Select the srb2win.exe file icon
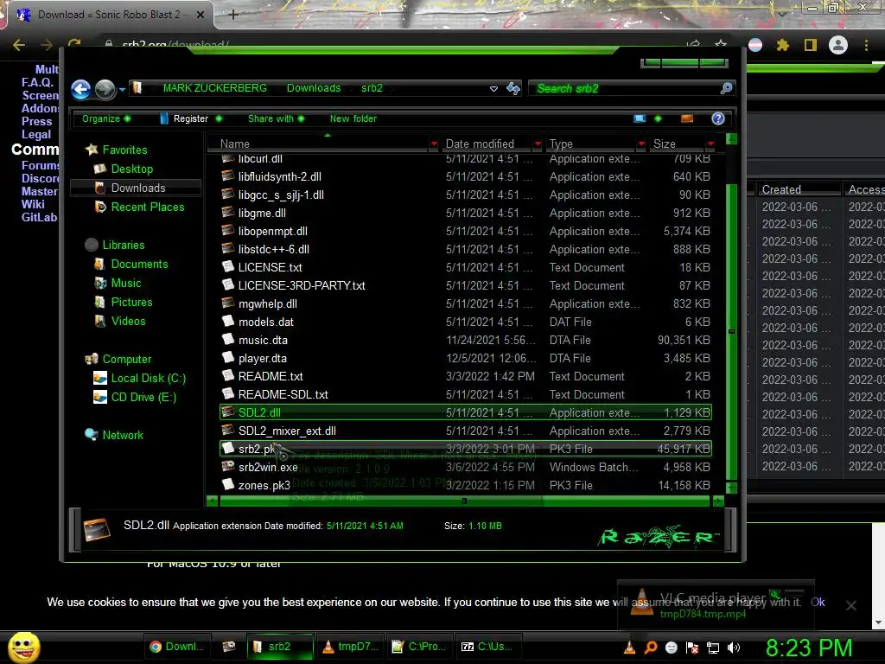The height and width of the screenshot is (664, 885). pos(228,466)
